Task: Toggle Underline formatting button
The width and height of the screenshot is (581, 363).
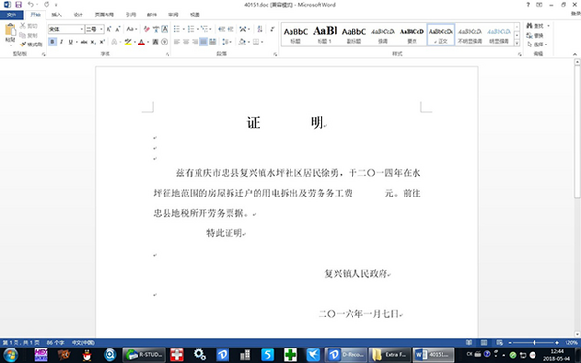Action: click(x=70, y=42)
